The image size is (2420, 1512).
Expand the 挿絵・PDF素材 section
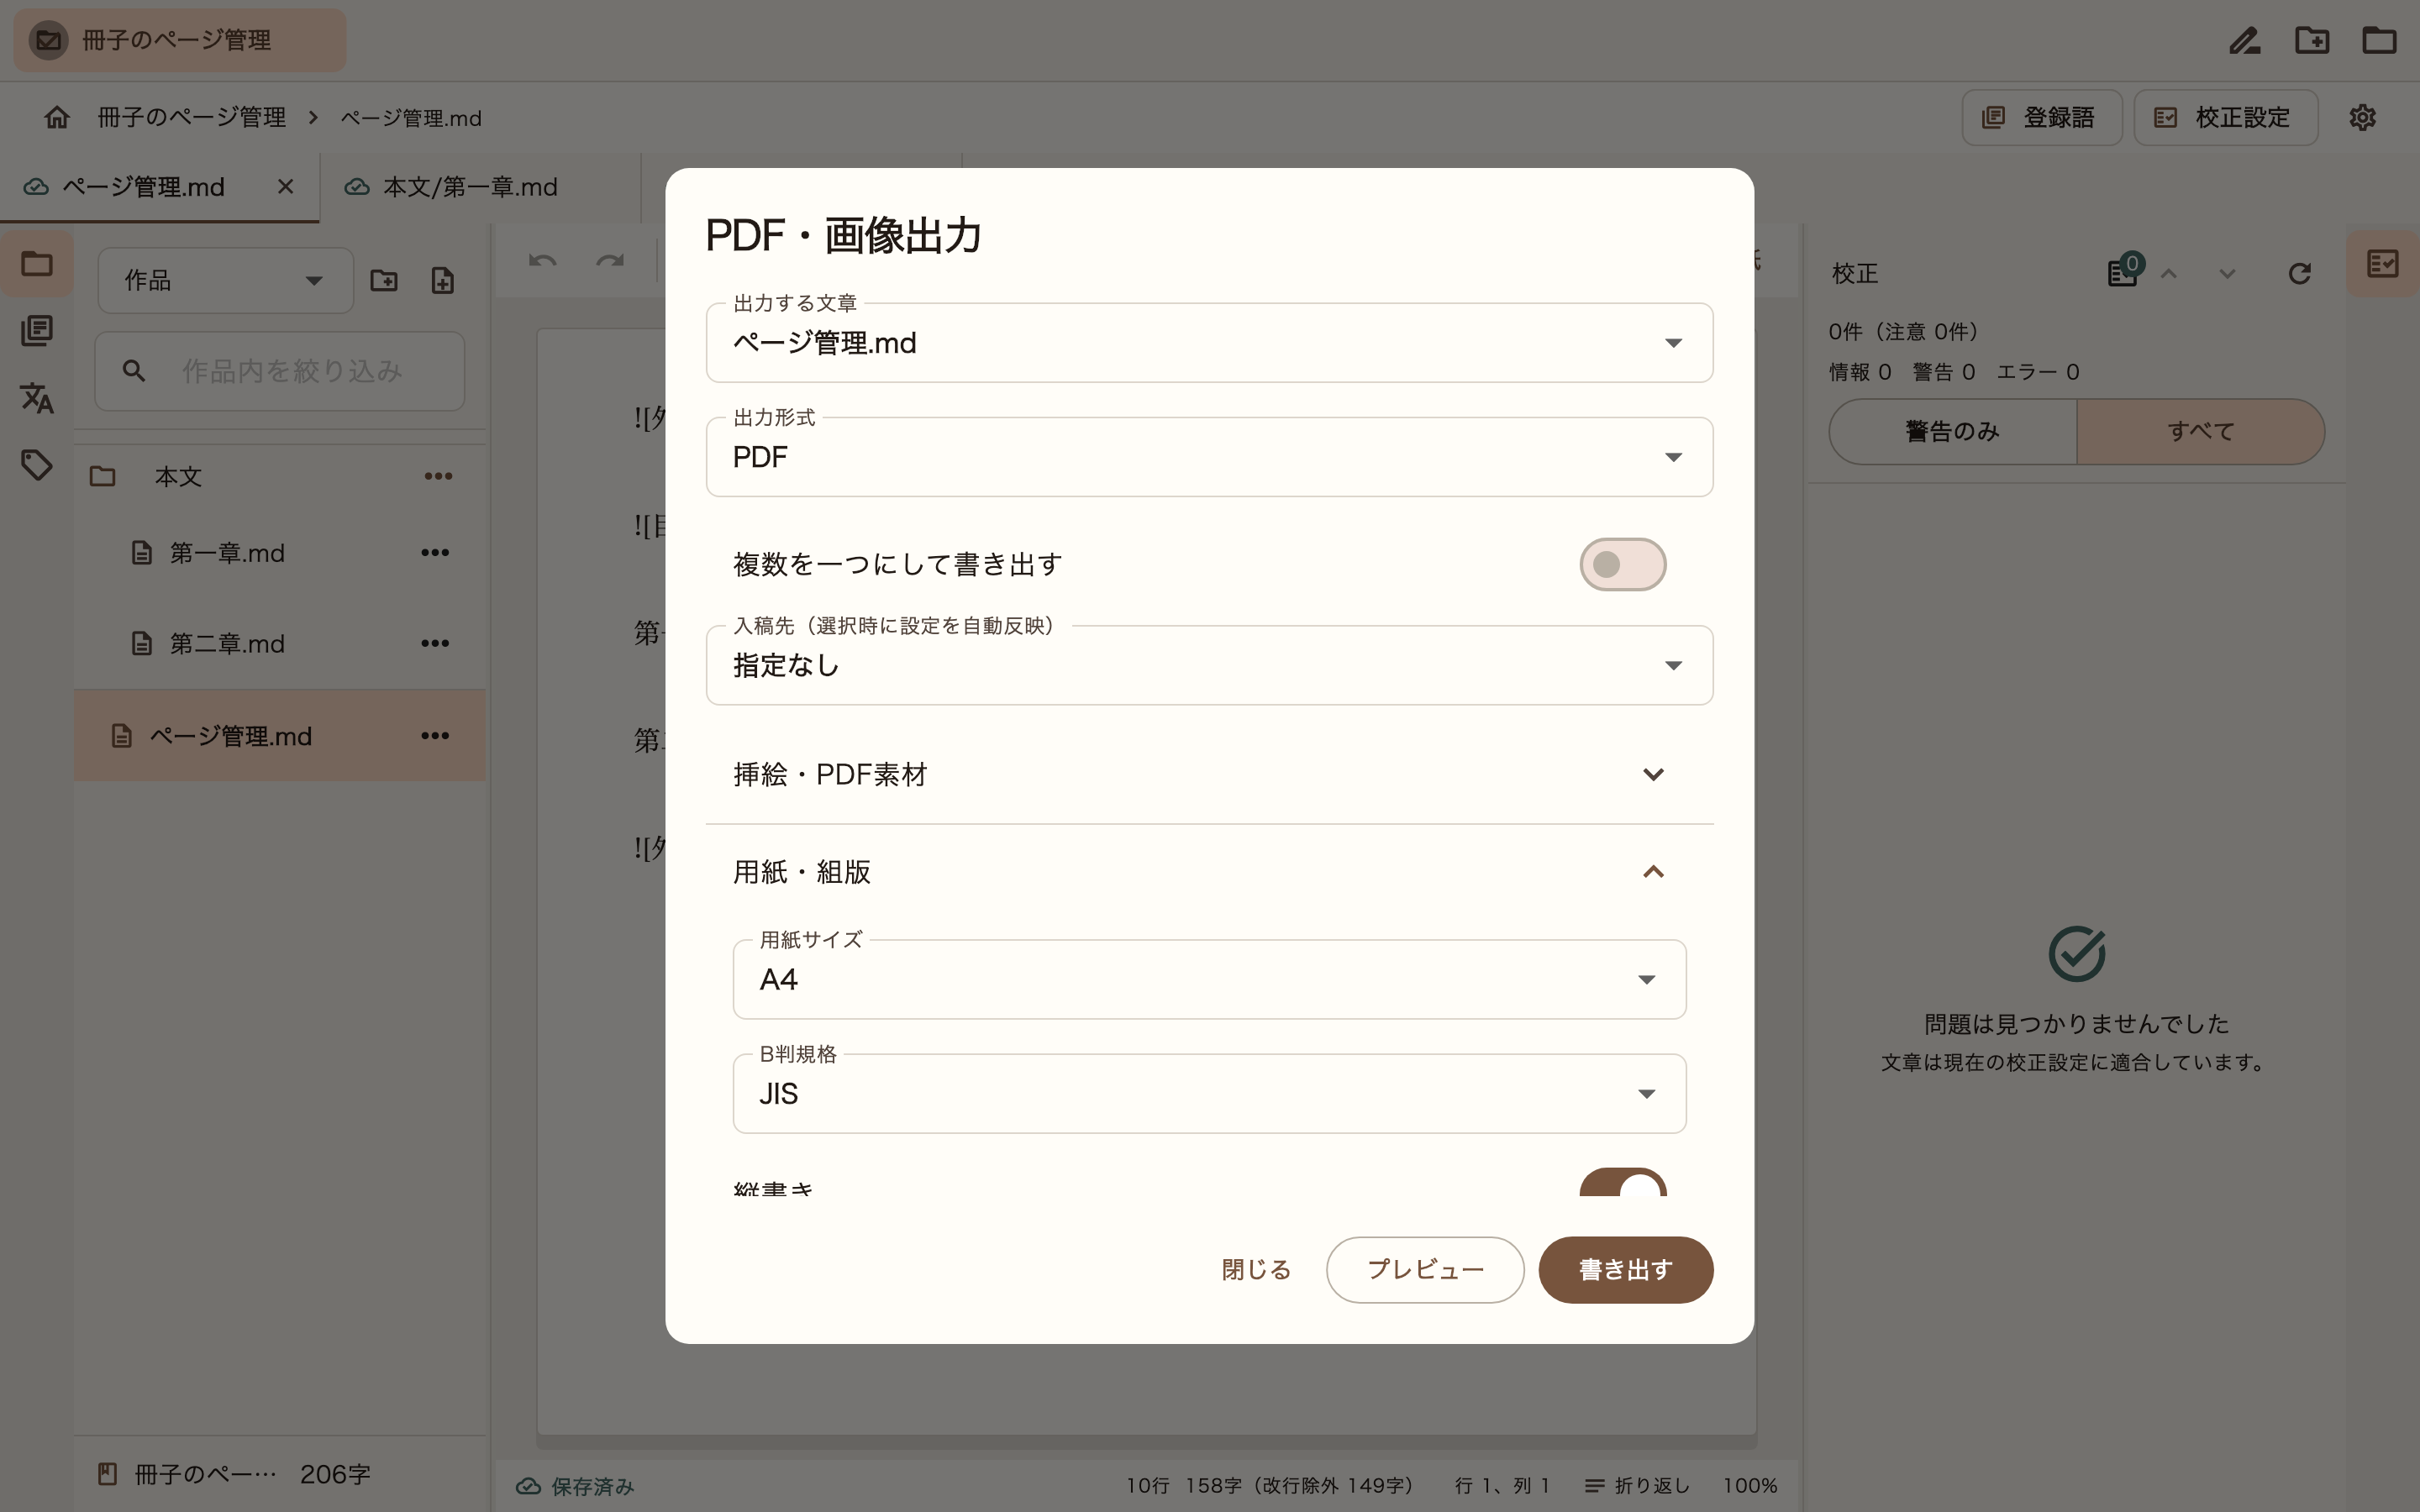[1209, 774]
